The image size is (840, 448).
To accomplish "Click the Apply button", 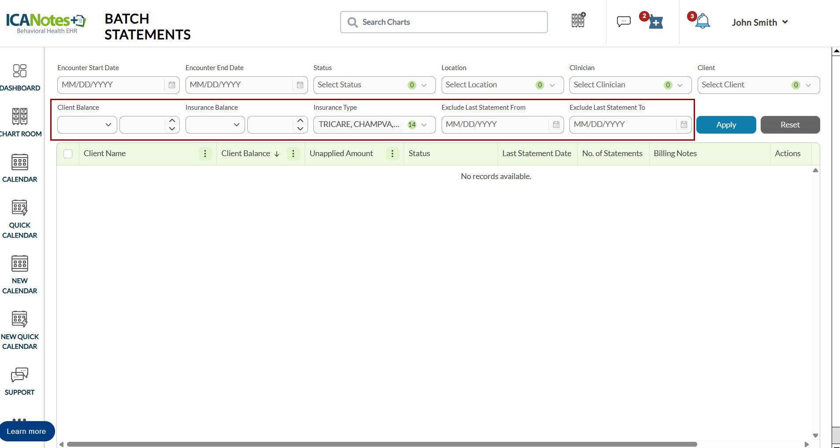I will click(726, 125).
